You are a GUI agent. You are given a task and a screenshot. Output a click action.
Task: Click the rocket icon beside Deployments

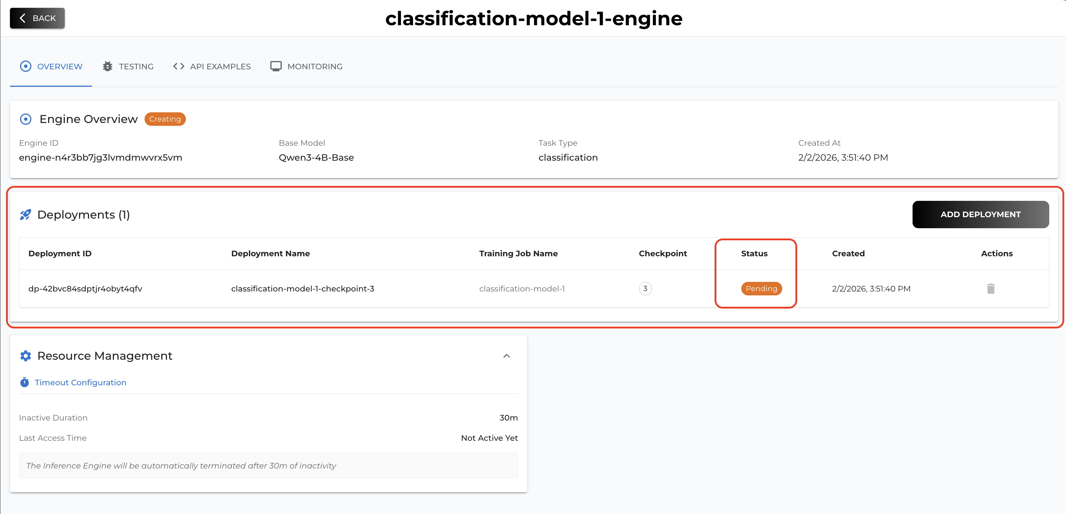[x=26, y=214]
